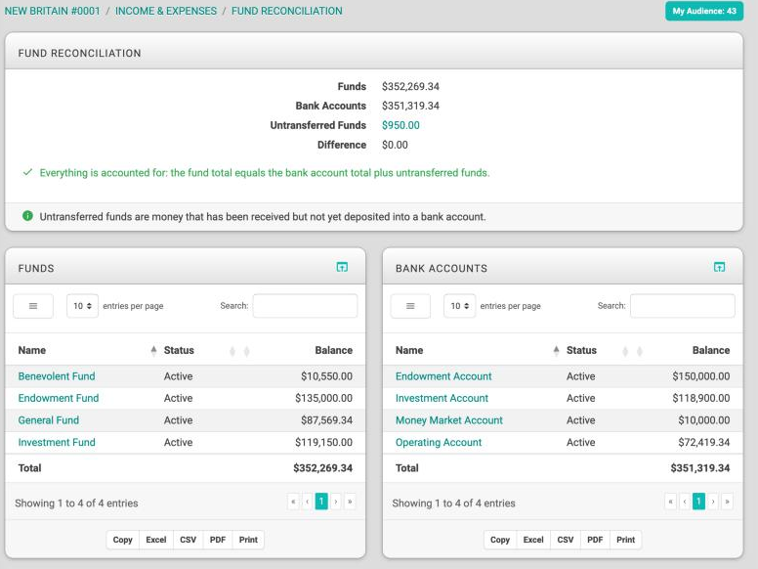Open Fund Reconciliation breadcrumb
Screen dimensions: 758x569
click(x=286, y=11)
